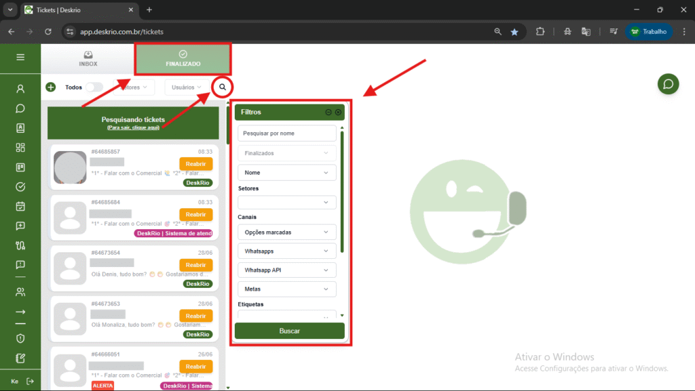Select the Tickets | Deskrio browser tab

point(80,9)
